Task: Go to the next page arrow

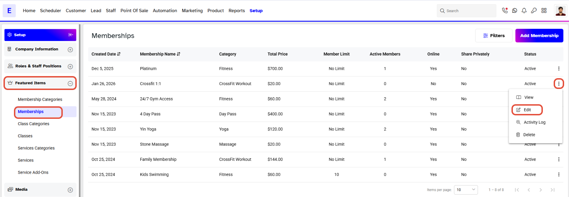Action: pos(540,190)
